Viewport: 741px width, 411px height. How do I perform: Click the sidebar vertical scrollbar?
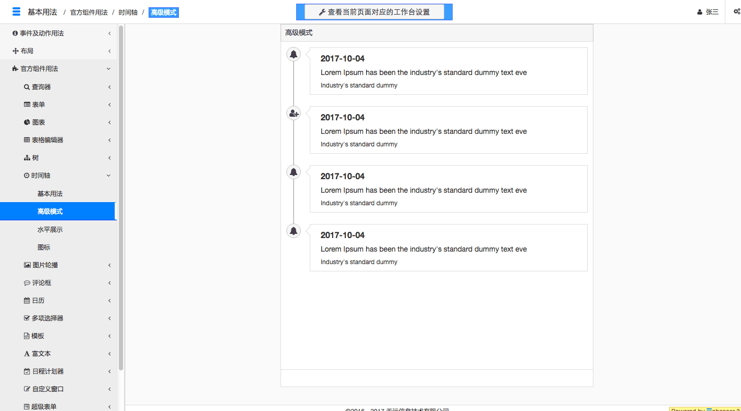(121, 198)
